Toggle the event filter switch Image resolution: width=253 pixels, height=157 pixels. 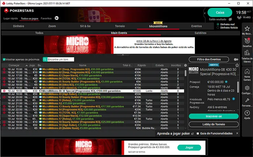tap(236, 59)
